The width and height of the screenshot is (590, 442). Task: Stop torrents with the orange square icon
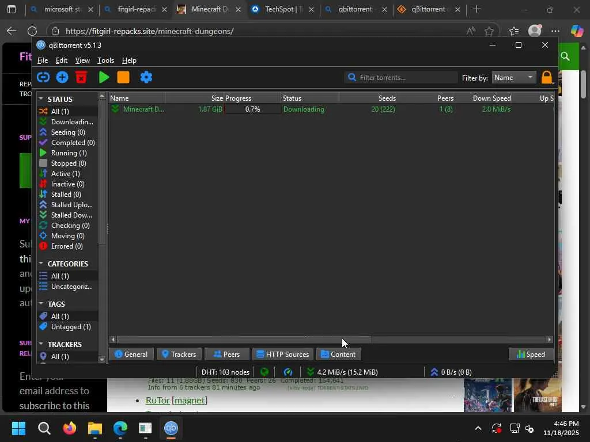123,78
